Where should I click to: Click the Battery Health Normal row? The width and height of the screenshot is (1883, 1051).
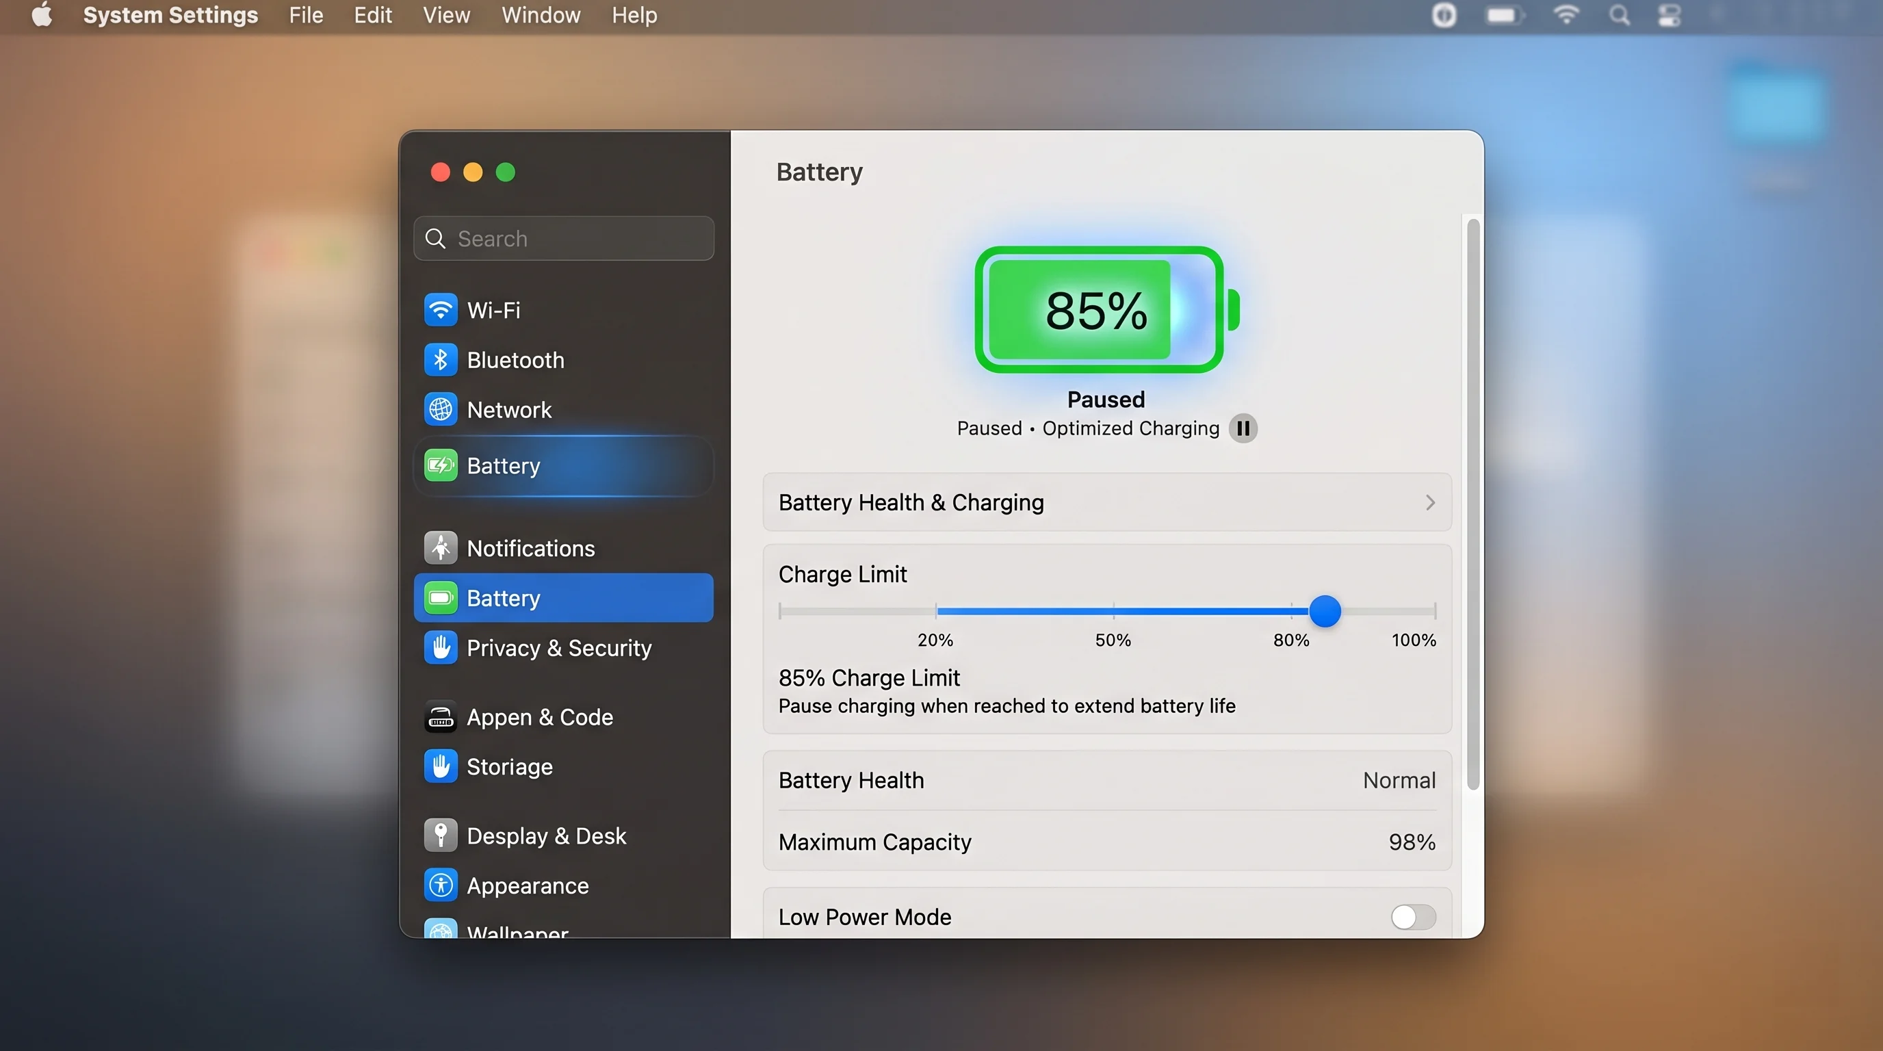(x=1106, y=781)
